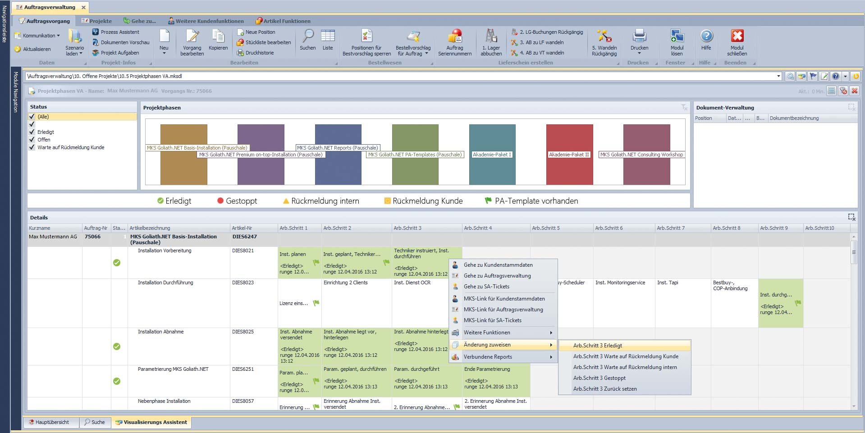
Task: Choose Arb.Schritt 3 Warte auf Rückmeldung Kunde
Action: point(624,356)
